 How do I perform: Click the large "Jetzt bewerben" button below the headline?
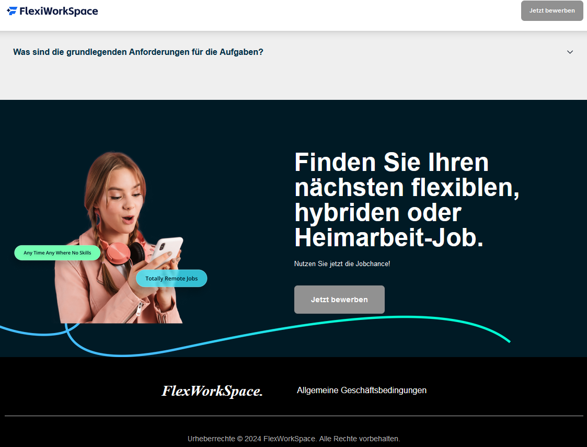pyautogui.click(x=339, y=300)
